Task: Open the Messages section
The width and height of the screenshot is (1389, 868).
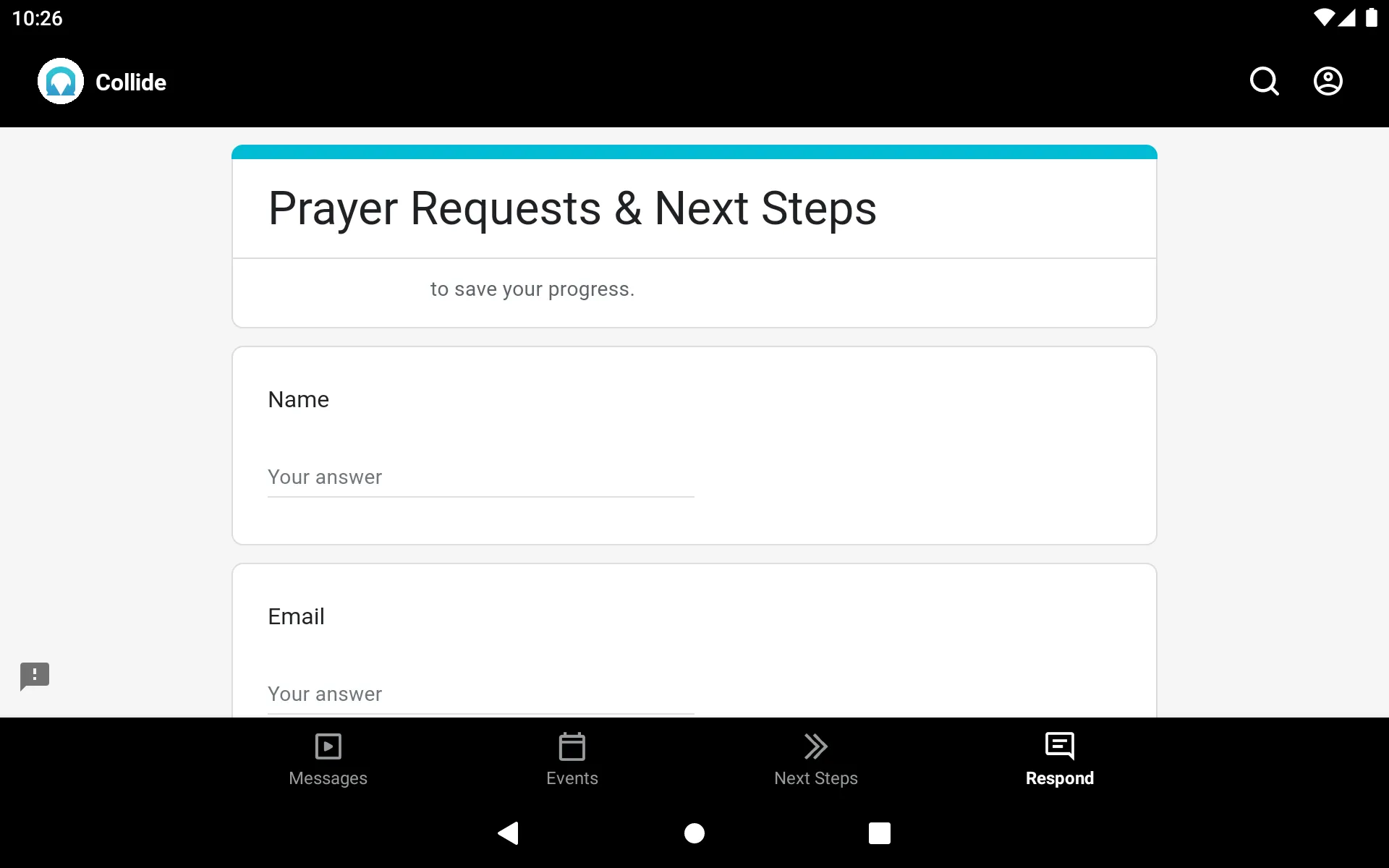Action: pyautogui.click(x=328, y=758)
